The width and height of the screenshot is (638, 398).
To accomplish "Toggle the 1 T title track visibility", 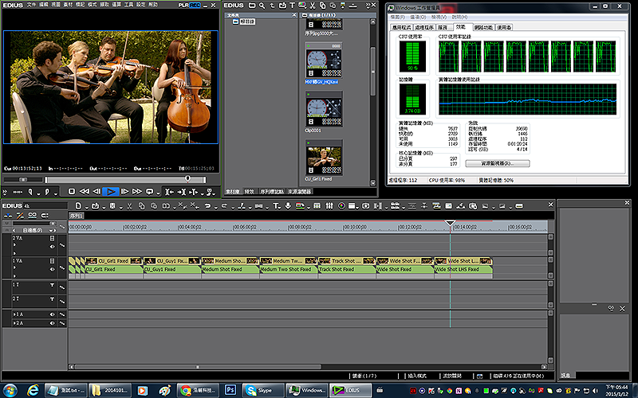I will pyautogui.click(x=52, y=285).
